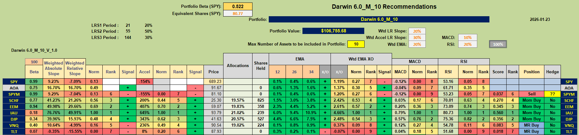Select the Wtd EMA weight cell
Viewport: 579px width, 135px height.
click(x=417, y=44)
